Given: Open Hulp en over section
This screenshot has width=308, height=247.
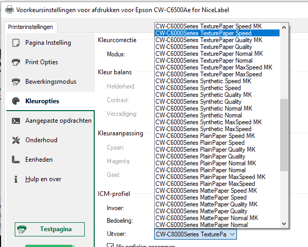Looking at the screenshot, I should point(51,179).
